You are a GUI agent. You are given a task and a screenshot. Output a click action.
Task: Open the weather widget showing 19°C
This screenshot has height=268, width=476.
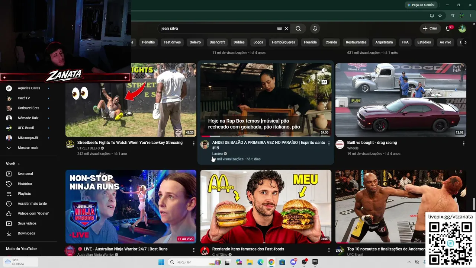[x=20, y=262]
